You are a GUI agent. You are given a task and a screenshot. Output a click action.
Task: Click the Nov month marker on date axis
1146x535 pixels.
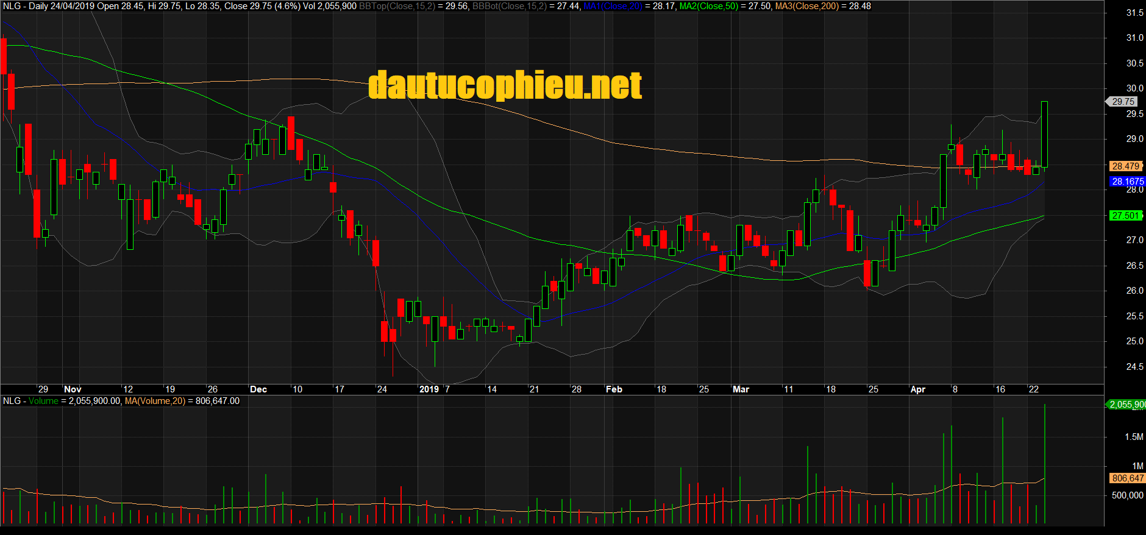point(73,389)
